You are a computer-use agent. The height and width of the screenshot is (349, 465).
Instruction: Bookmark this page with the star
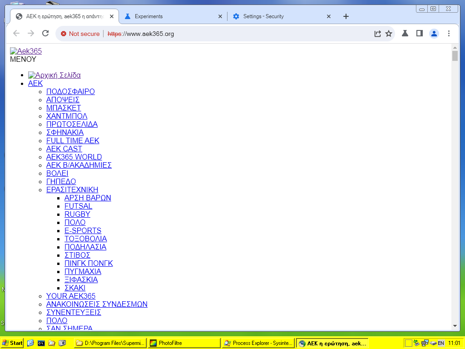pyautogui.click(x=389, y=34)
